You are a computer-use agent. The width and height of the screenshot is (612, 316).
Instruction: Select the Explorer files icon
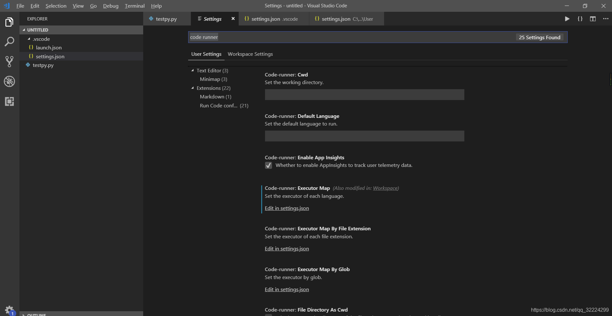[x=9, y=22]
